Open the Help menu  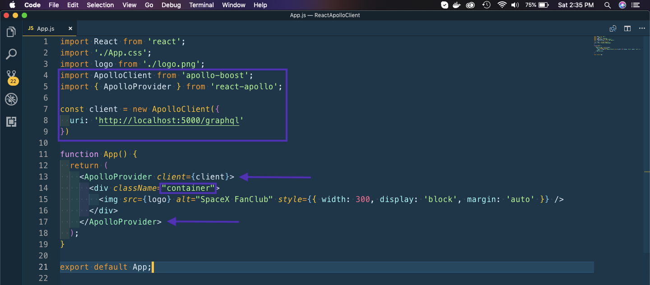(260, 5)
